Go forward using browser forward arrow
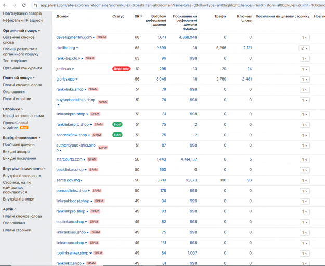The width and height of the screenshot is (325, 266). coord(15,5)
